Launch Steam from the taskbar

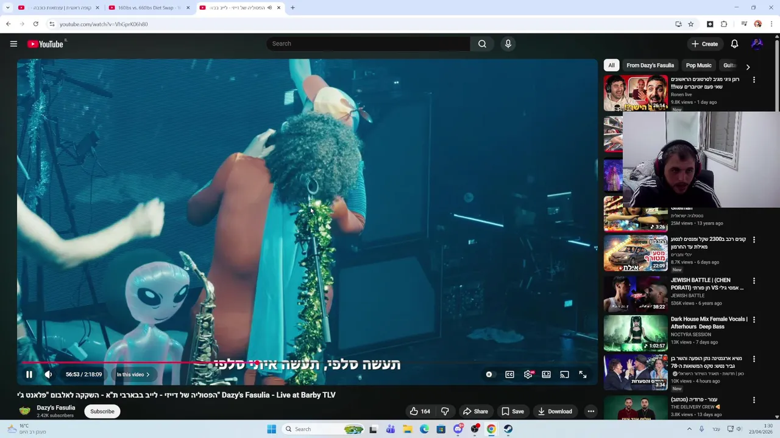pos(508,429)
